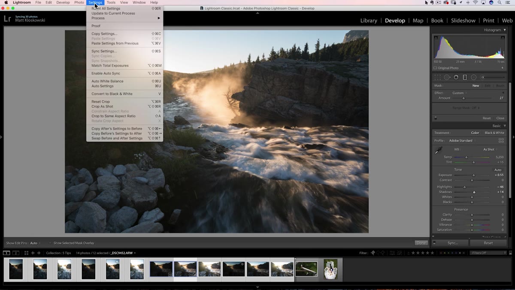Set Treatment to Color

pos(475,133)
